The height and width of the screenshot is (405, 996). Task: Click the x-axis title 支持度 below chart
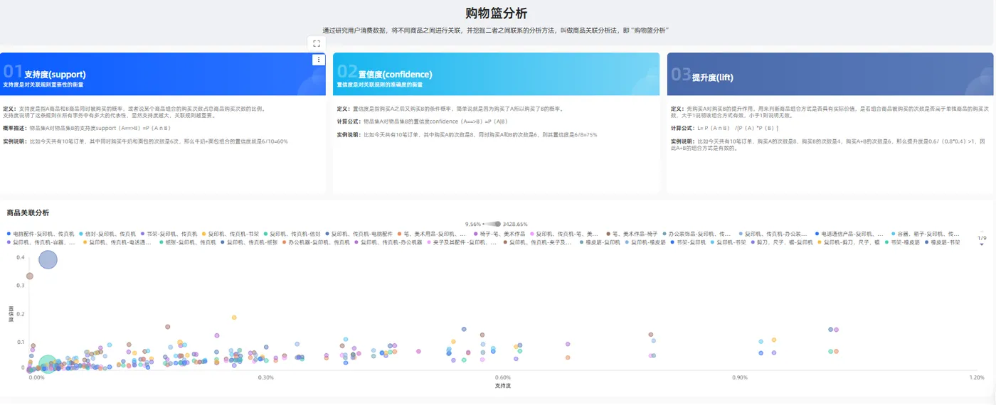tap(503, 386)
